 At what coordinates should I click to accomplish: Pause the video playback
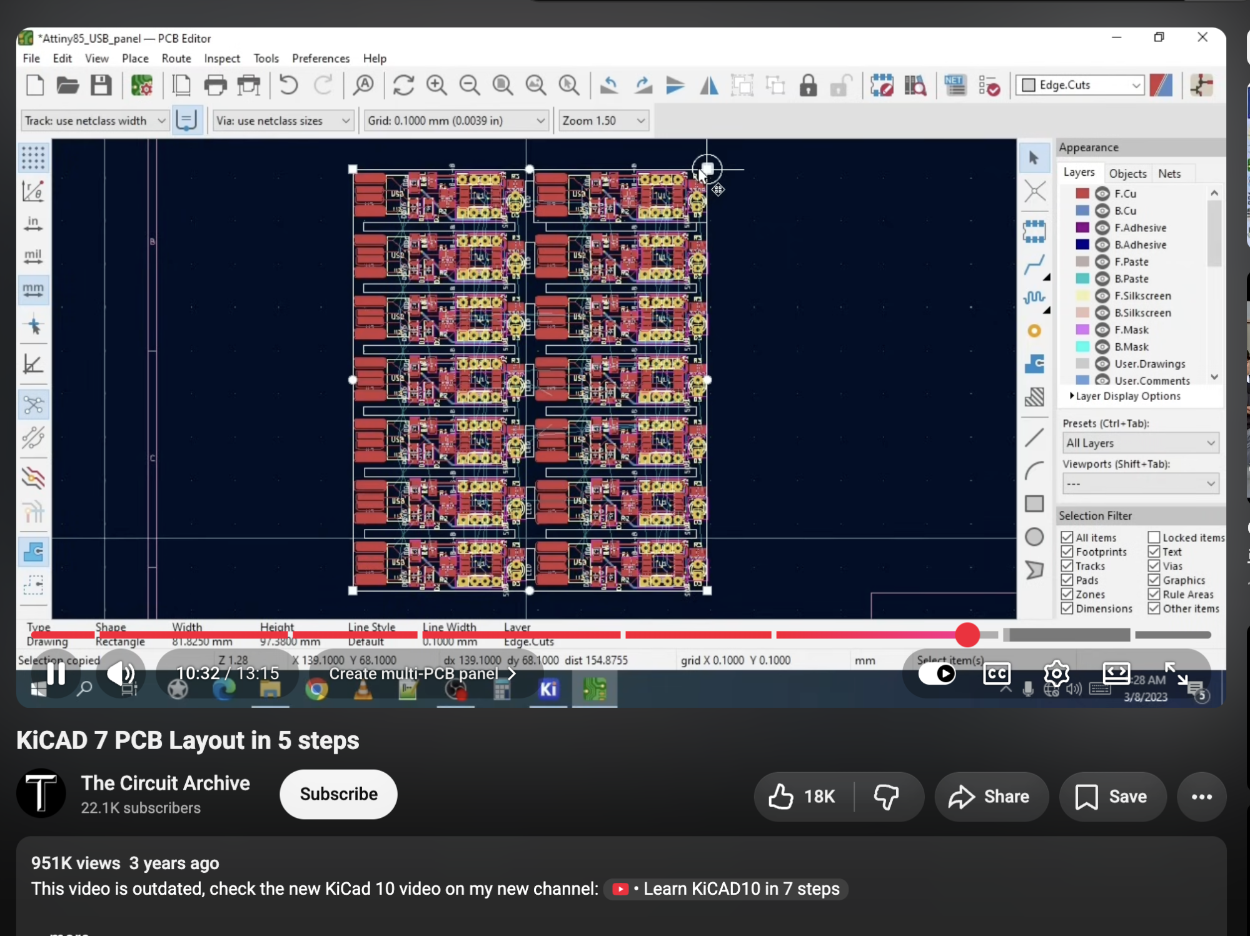tap(56, 673)
